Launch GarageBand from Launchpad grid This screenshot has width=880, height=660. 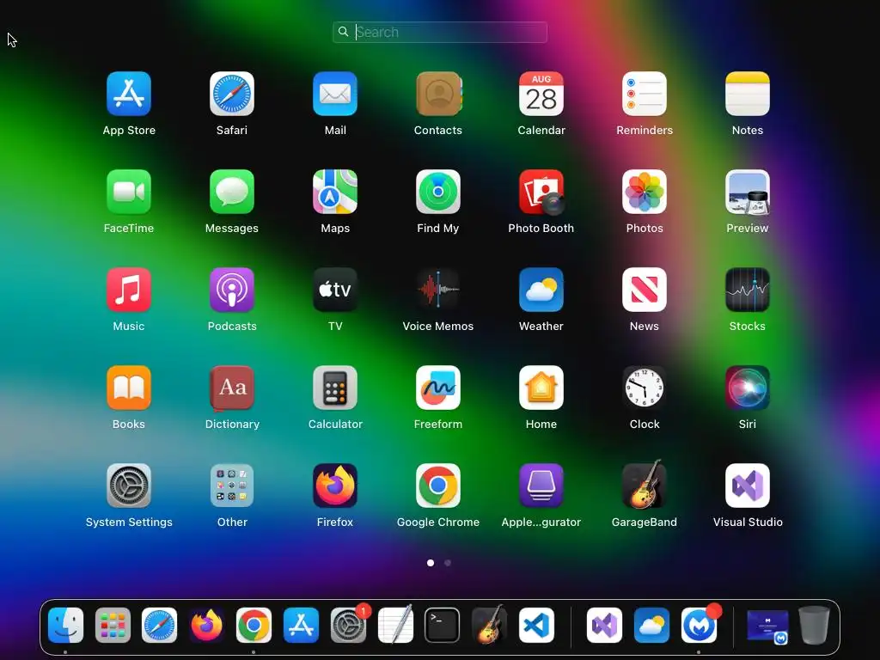pyautogui.click(x=645, y=486)
